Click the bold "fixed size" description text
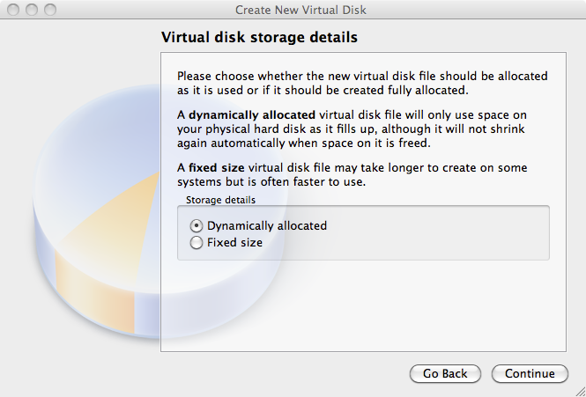 tap(217, 167)
